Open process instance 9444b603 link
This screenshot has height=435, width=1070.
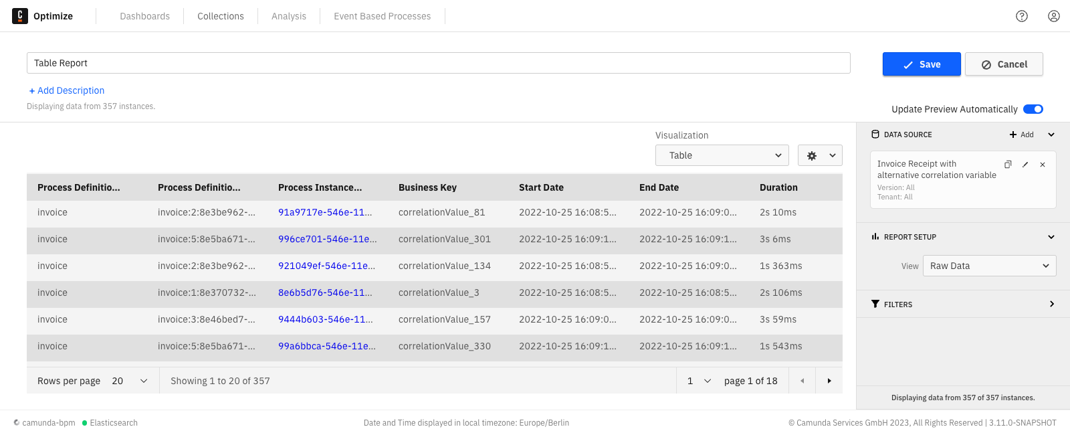coord(326,319)
